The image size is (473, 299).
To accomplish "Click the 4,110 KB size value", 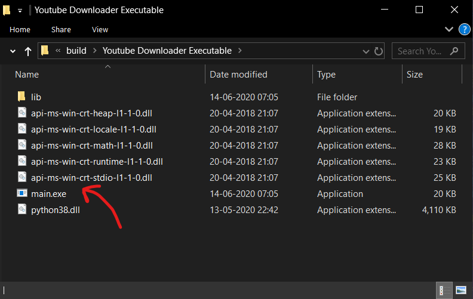I will coord(439,210).
